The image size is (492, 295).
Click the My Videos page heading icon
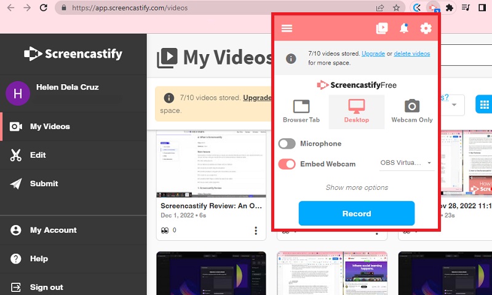(167, 58)
